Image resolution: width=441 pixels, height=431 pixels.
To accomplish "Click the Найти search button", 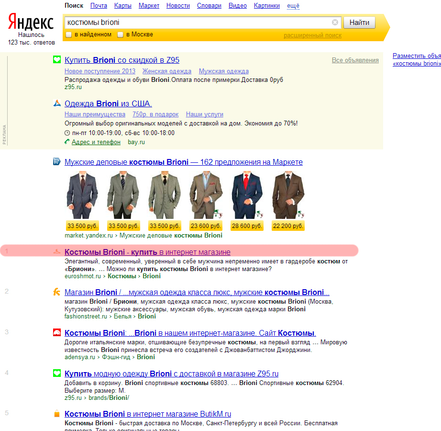I will coord(359,23).
